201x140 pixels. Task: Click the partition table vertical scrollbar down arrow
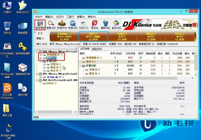196,75
